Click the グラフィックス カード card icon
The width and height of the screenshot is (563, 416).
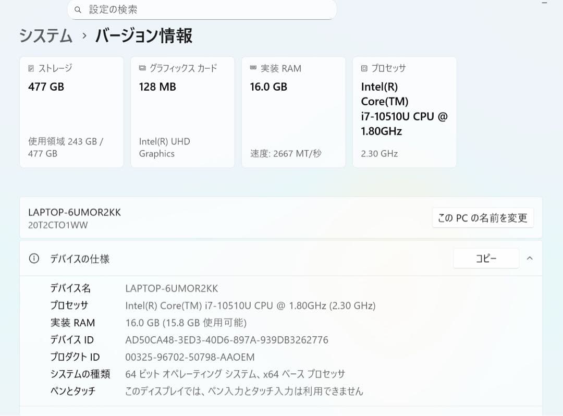[x=141, y=68]
